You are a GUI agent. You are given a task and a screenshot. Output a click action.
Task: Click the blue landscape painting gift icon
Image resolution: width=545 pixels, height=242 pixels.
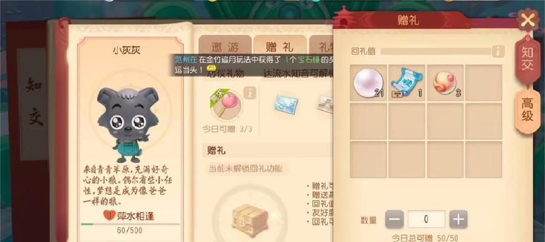tap(286, 104)
